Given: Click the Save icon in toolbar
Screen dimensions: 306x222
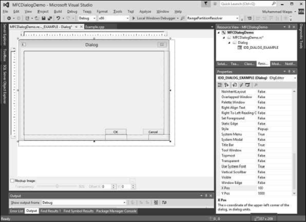Looking at the screenshot, I should pyautogui.click(x=43, y=18).
